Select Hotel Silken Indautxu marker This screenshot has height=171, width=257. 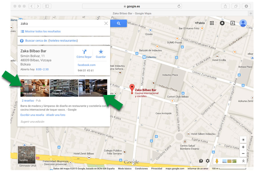pos(188,134)
